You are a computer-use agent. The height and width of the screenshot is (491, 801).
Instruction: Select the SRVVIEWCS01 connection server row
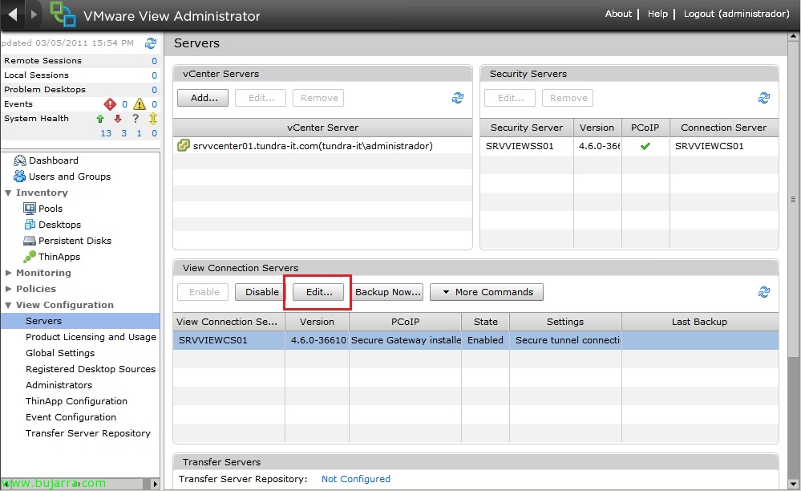[x=229, y=340]
